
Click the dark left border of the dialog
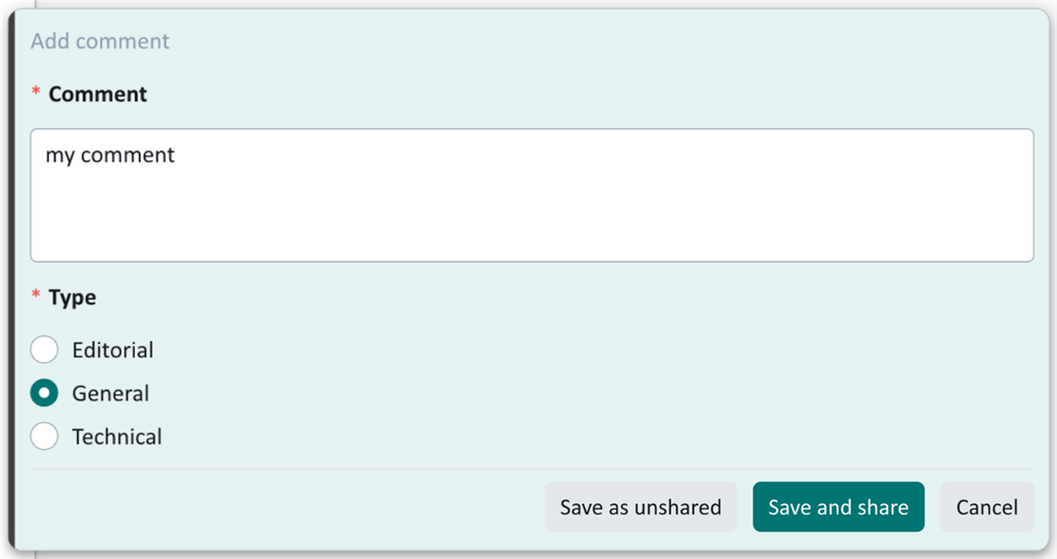click(x=12, y=280)
